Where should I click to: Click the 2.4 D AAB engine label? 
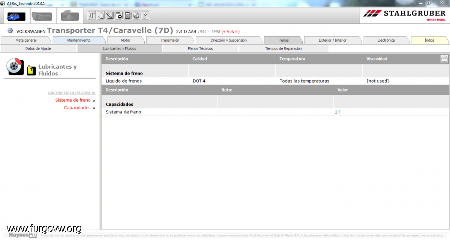point(186,31)
